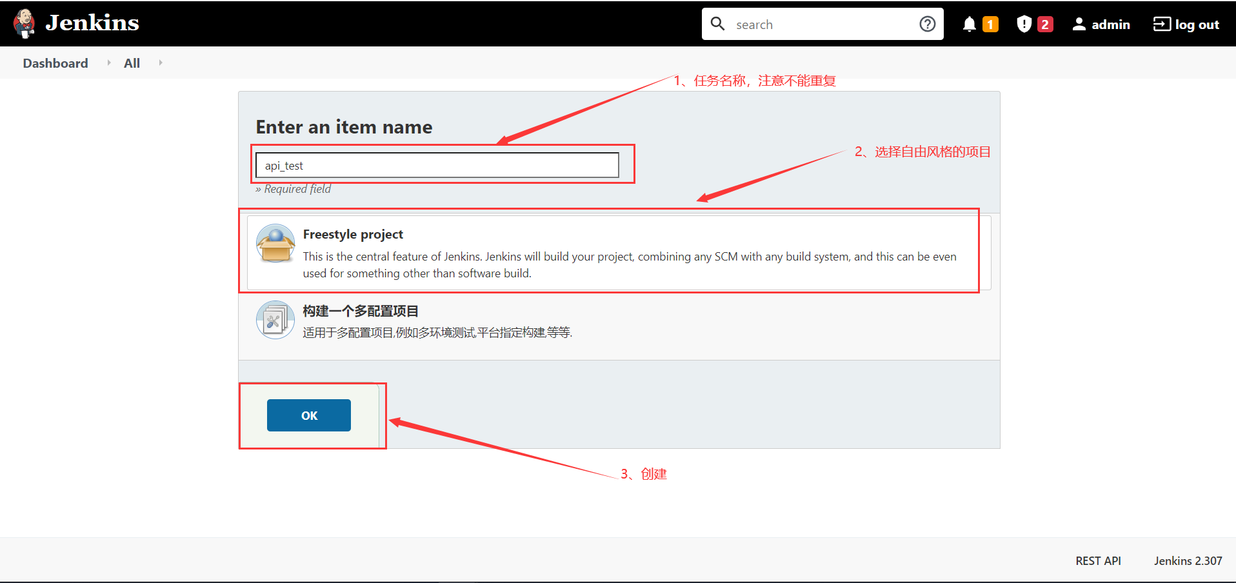Open the REST API link

click(1098, 561)
